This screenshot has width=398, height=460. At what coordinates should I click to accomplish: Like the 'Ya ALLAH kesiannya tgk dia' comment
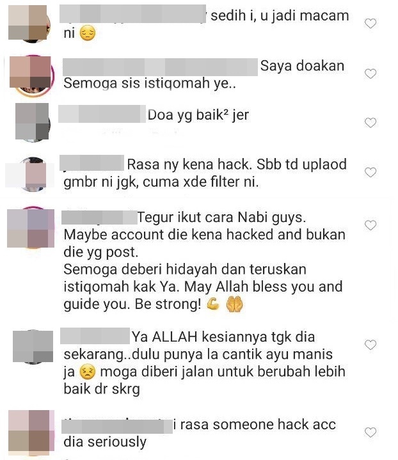click(x=370, y=345)
